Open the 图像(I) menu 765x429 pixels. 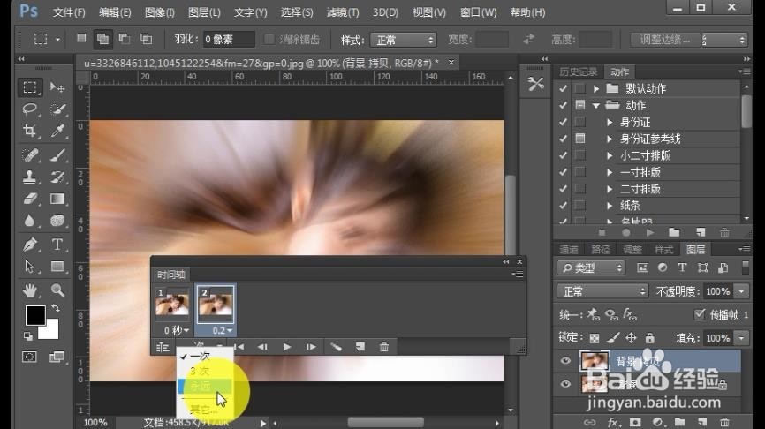pos(160,12)
